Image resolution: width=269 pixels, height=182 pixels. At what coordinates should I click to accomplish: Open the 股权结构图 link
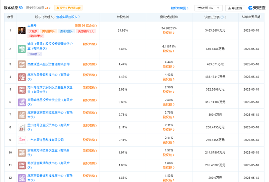tap(180, 8)
